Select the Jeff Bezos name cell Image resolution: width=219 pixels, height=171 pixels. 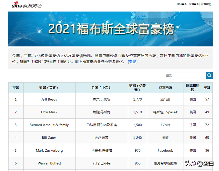click(x=49, y=99)
